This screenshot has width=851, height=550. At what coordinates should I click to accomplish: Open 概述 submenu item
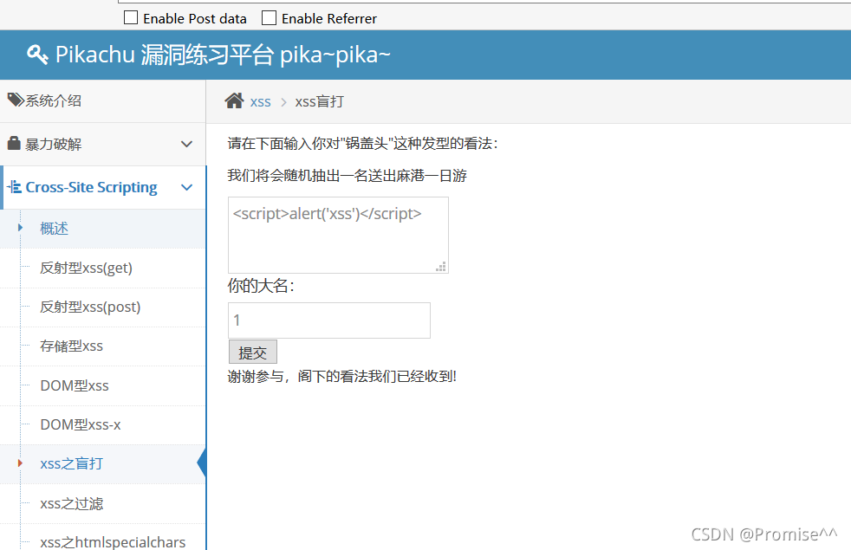click(x=102, y=229)
